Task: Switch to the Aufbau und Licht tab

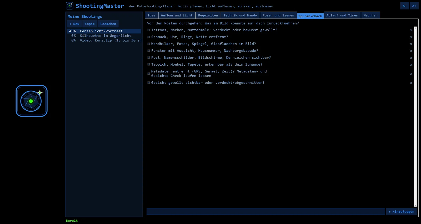Action: click(177, 15)
